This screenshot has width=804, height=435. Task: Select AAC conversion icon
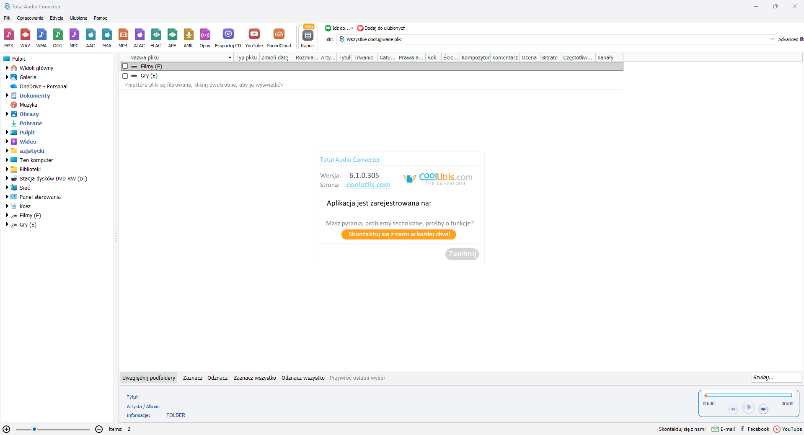click(x=90, y=38)
